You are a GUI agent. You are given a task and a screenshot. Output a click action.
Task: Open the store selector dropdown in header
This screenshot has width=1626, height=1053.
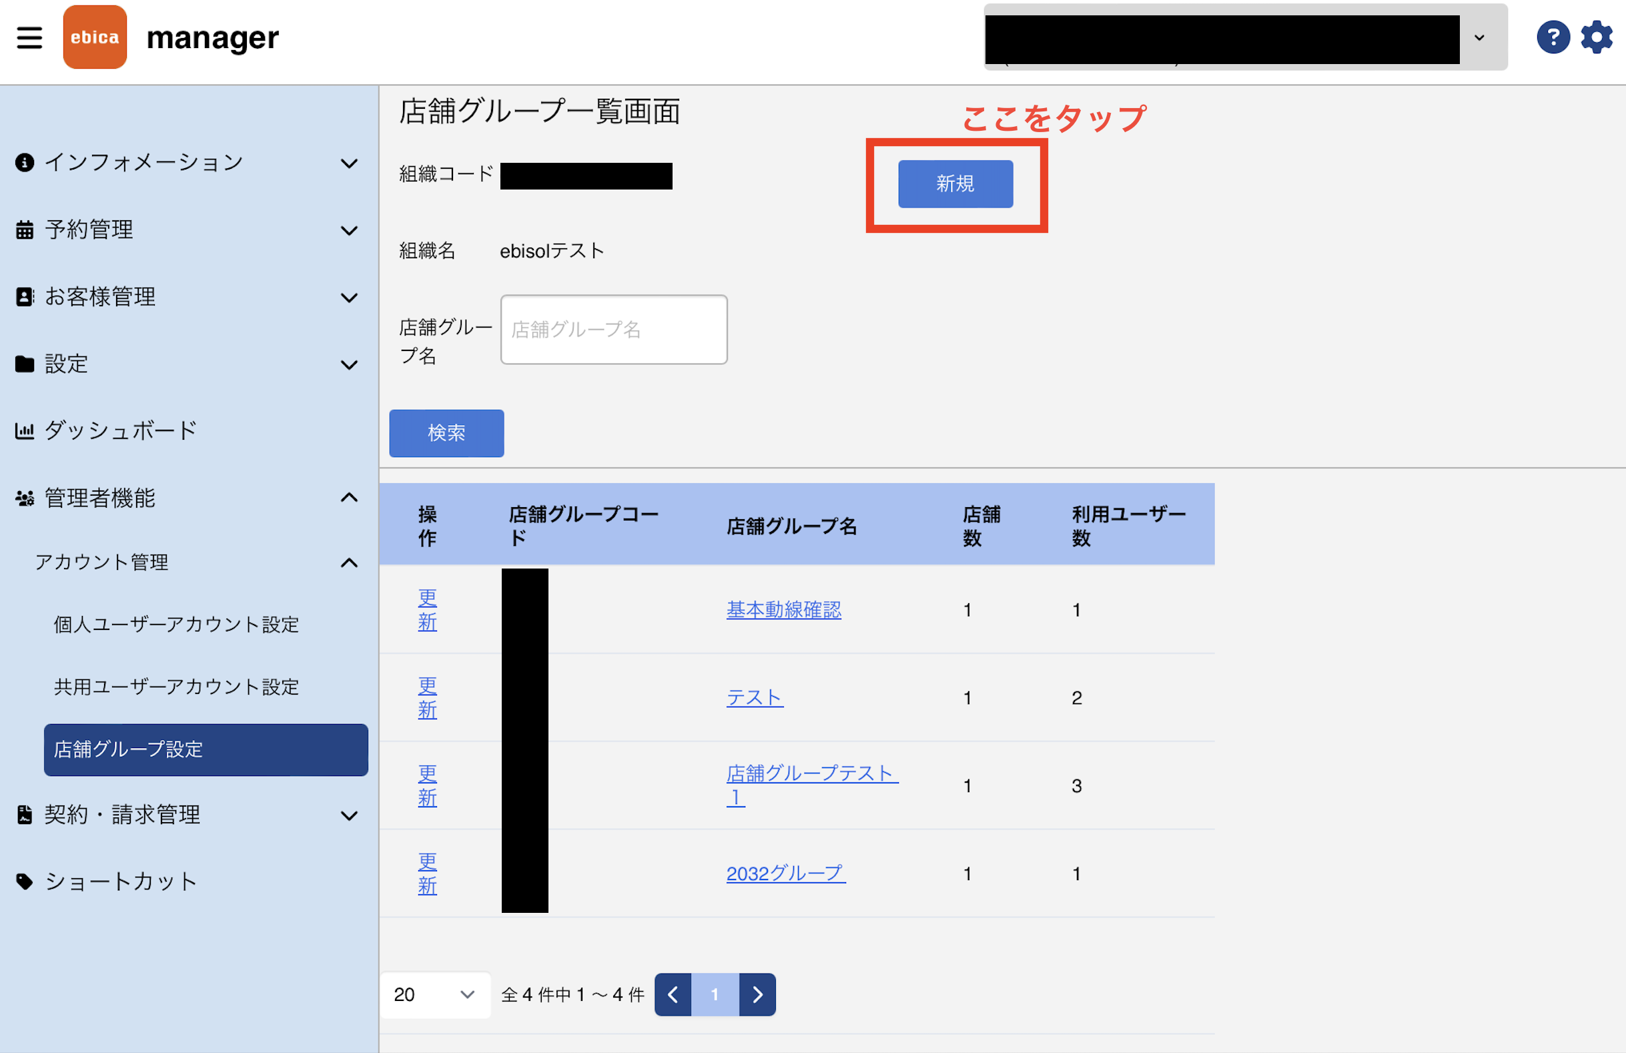pos(1246,37)
